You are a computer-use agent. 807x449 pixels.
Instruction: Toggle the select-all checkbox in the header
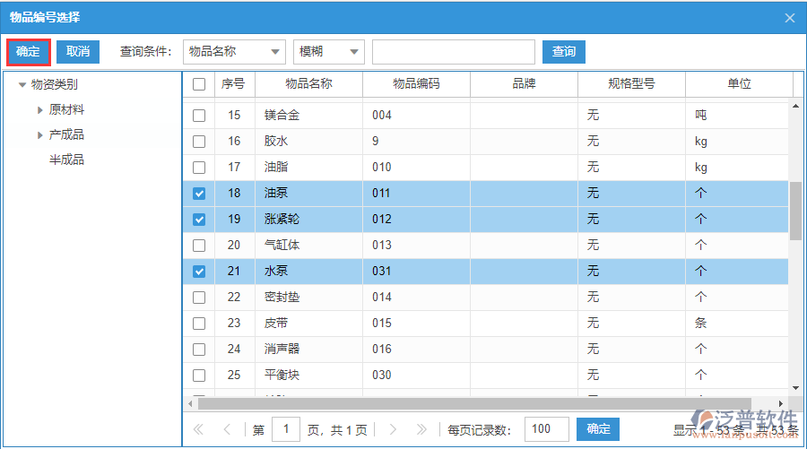point(199,84)
